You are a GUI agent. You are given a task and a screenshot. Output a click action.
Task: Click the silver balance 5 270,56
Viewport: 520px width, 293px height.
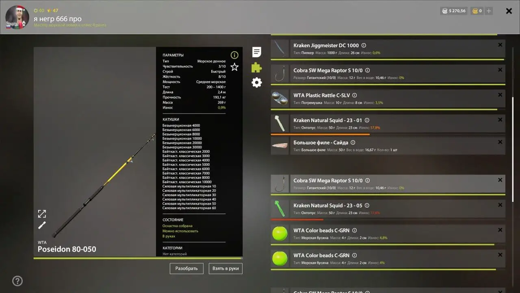coord(454,11)
